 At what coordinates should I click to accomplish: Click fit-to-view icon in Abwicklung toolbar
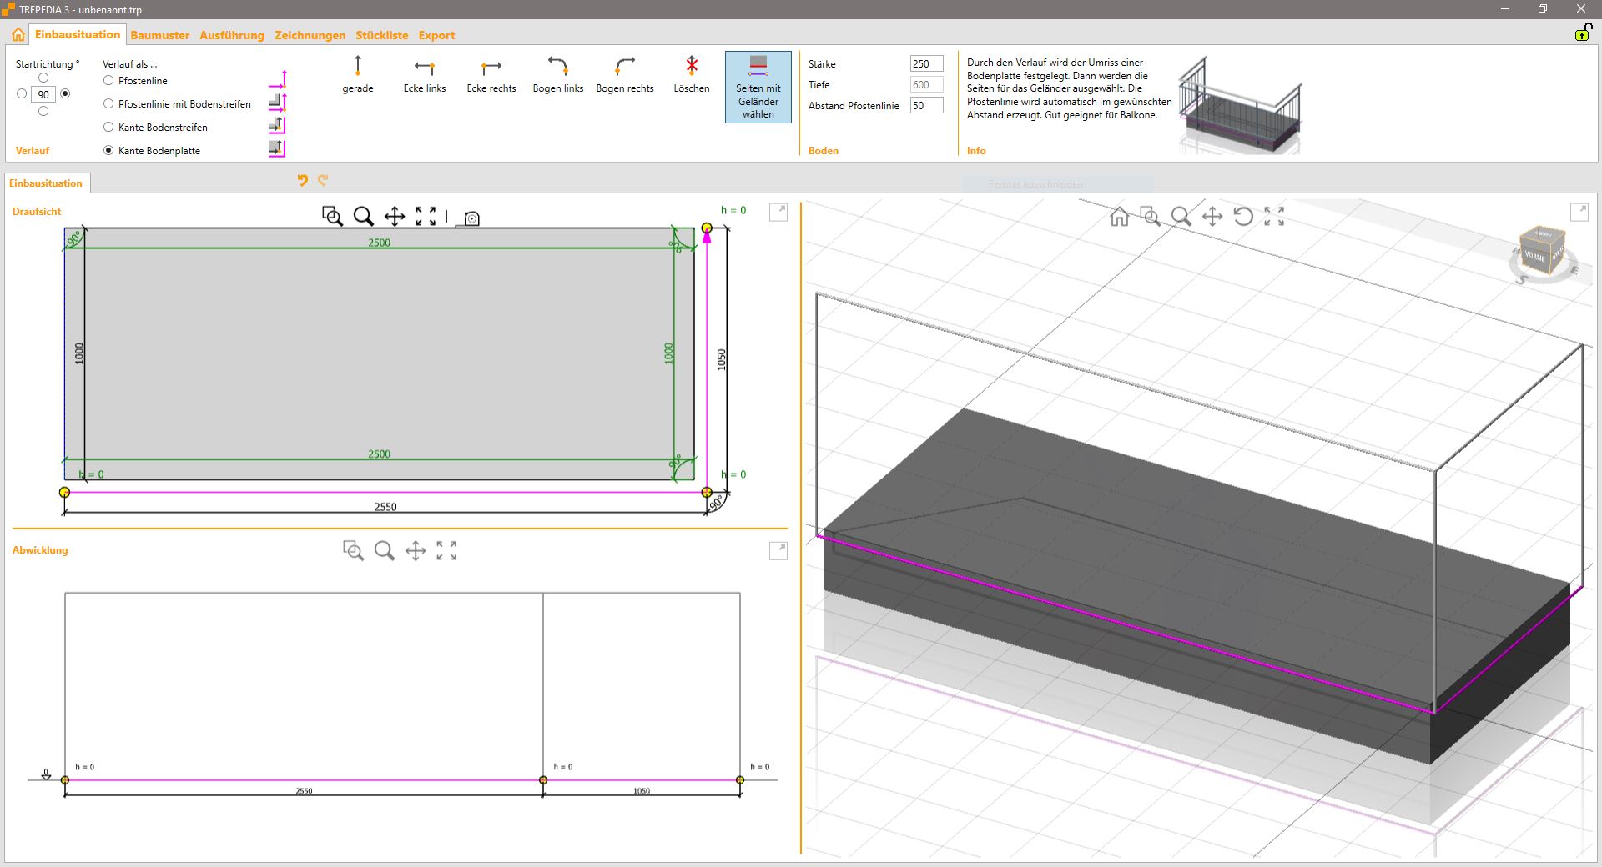tap(446, 550)
